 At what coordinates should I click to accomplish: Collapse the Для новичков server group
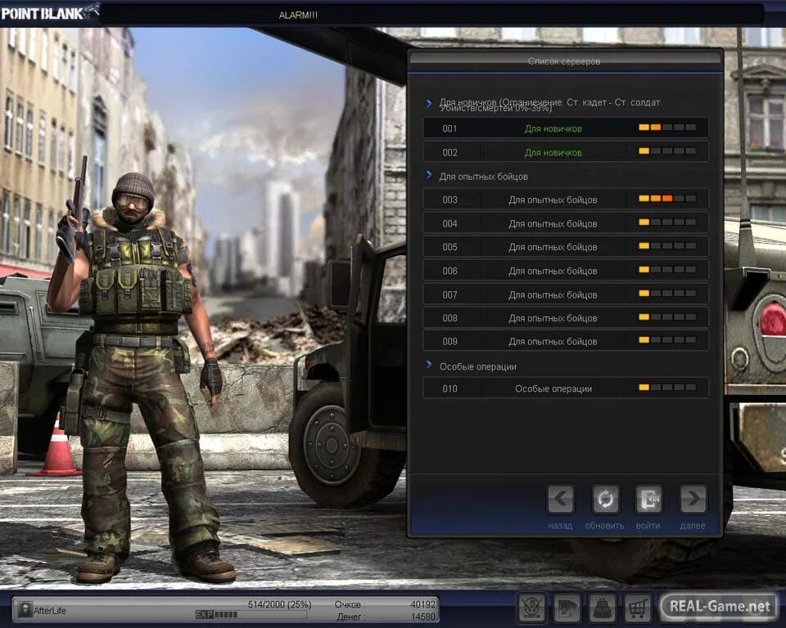(x=429, y=103)
